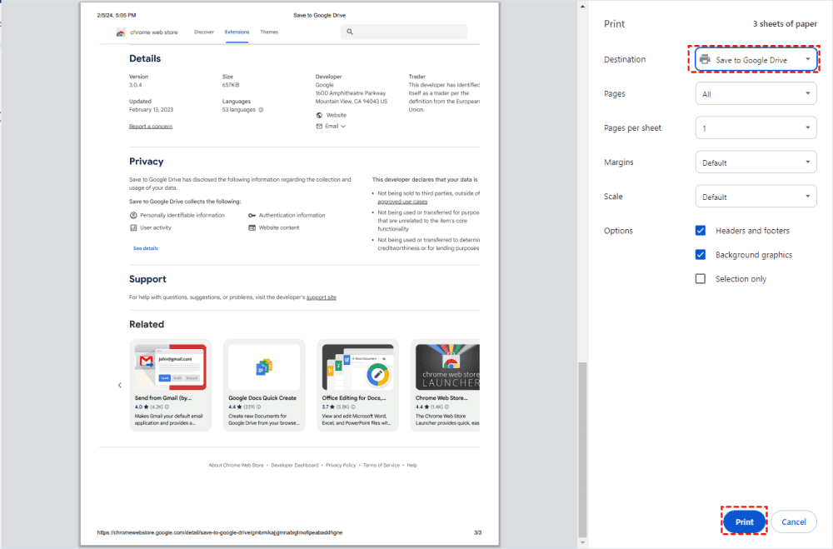Click the Google Docs Quick Create icon

[x=264, y=367]
